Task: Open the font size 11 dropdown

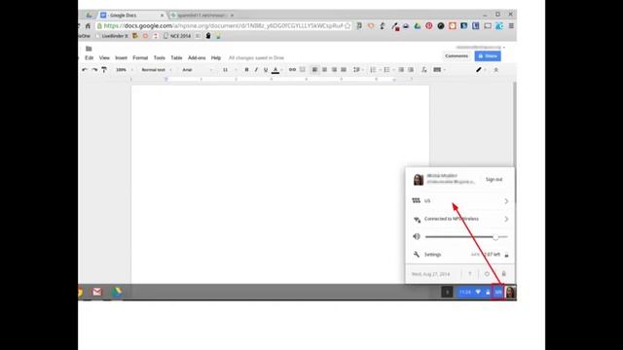Action: pos(229,70)
